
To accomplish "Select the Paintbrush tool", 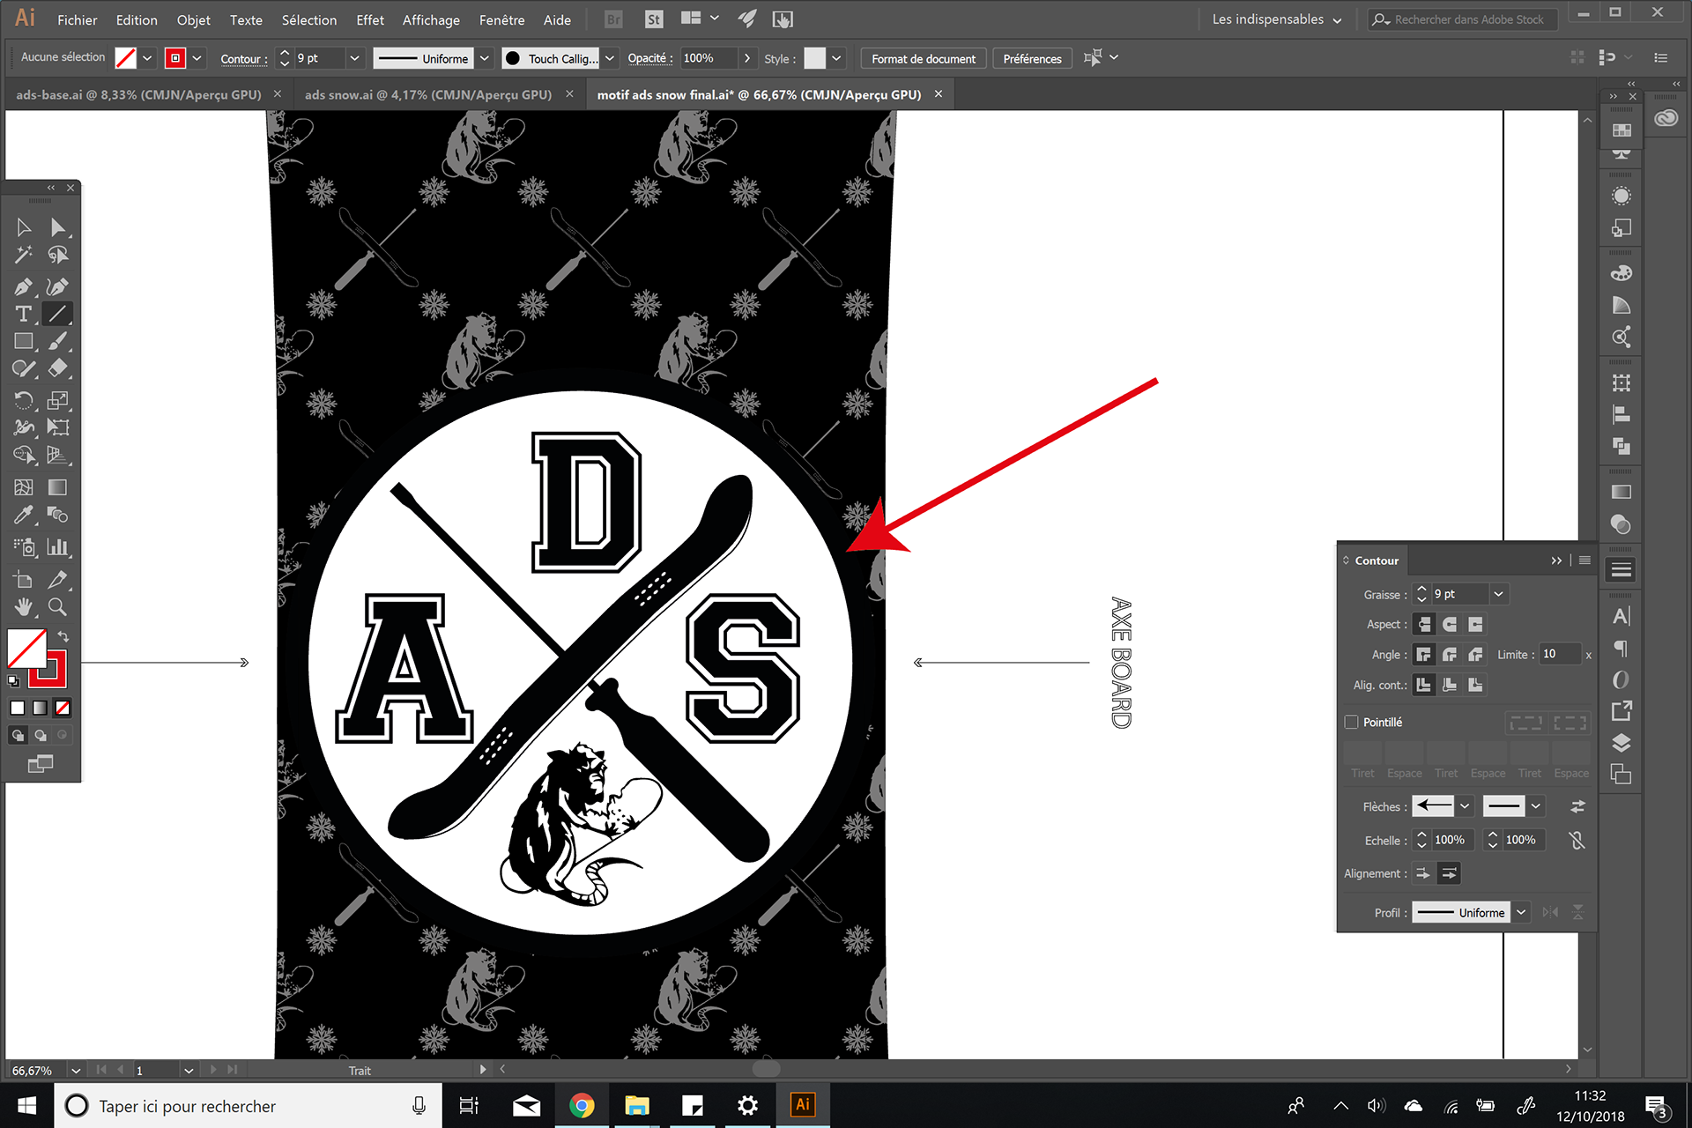I will point(58,341).
